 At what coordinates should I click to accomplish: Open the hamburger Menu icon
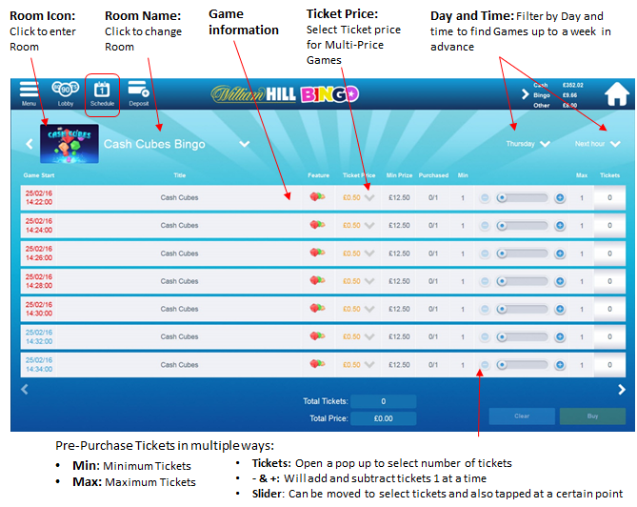(29, 90)
